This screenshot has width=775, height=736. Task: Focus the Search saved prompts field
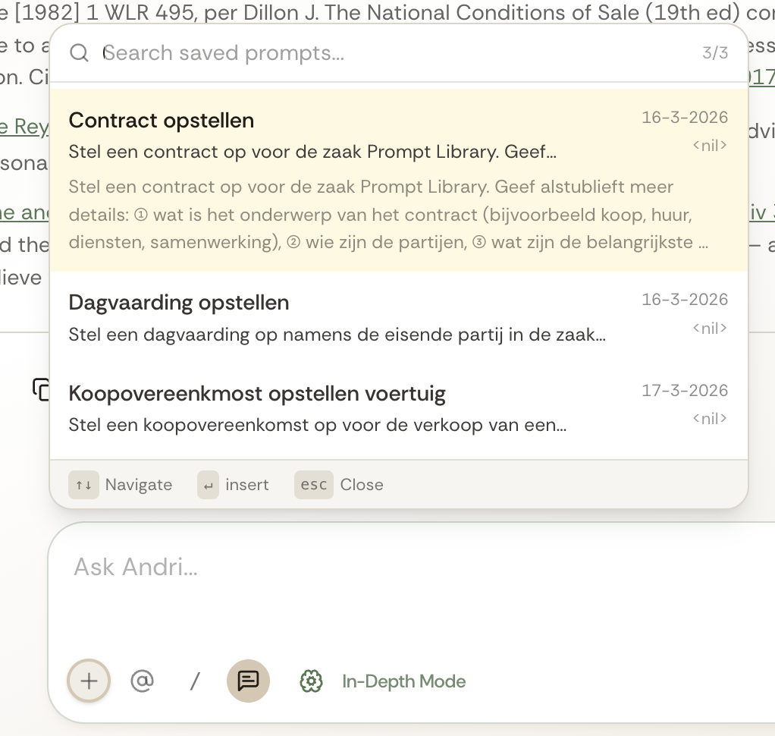click(x=379, y=53)
